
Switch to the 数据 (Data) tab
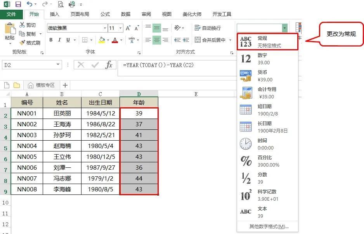tap(126, 14)
